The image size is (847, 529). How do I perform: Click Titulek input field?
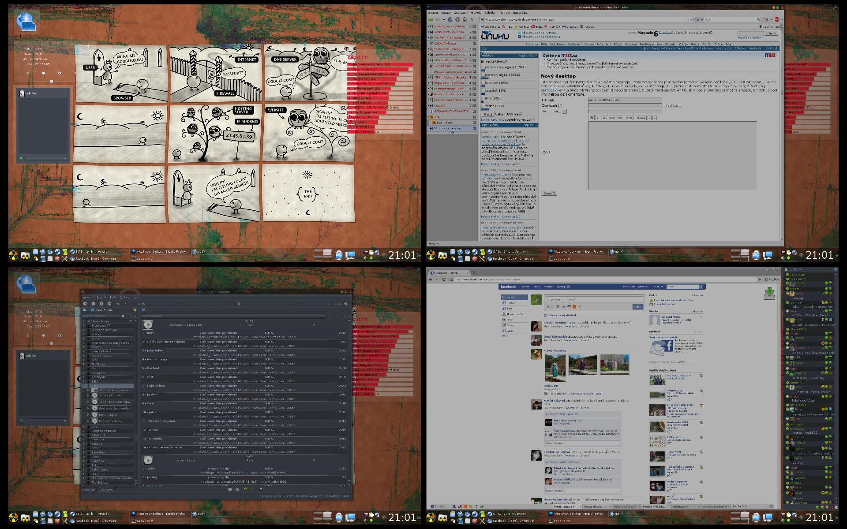[x=625, y=100]
